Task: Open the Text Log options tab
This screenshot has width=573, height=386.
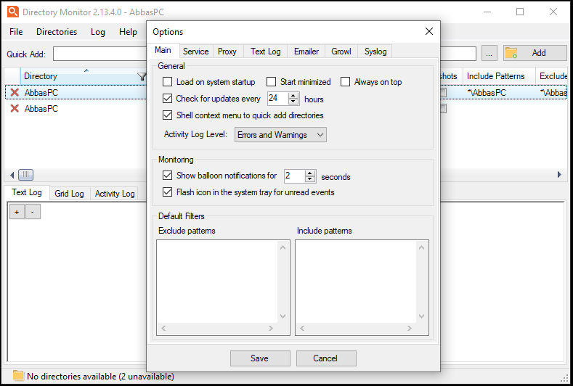Action: [x=265, y=52]
